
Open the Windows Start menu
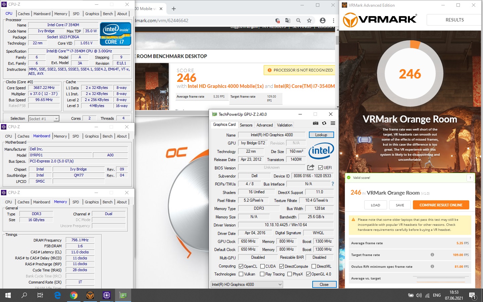[x=8, y=295]
